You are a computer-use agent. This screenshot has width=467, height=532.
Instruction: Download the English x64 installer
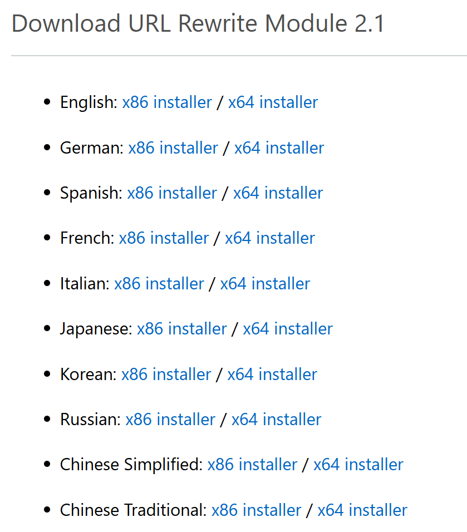[x=273, y=102]
